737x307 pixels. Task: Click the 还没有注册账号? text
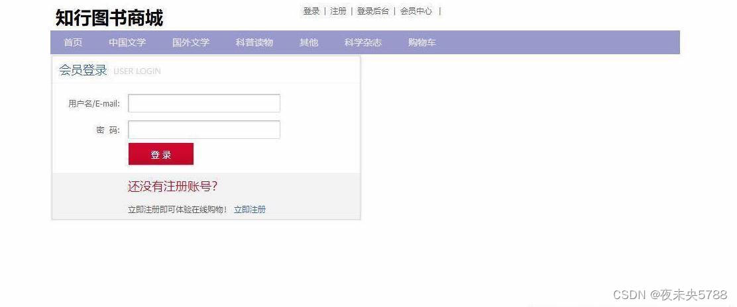tap(172, 187)
